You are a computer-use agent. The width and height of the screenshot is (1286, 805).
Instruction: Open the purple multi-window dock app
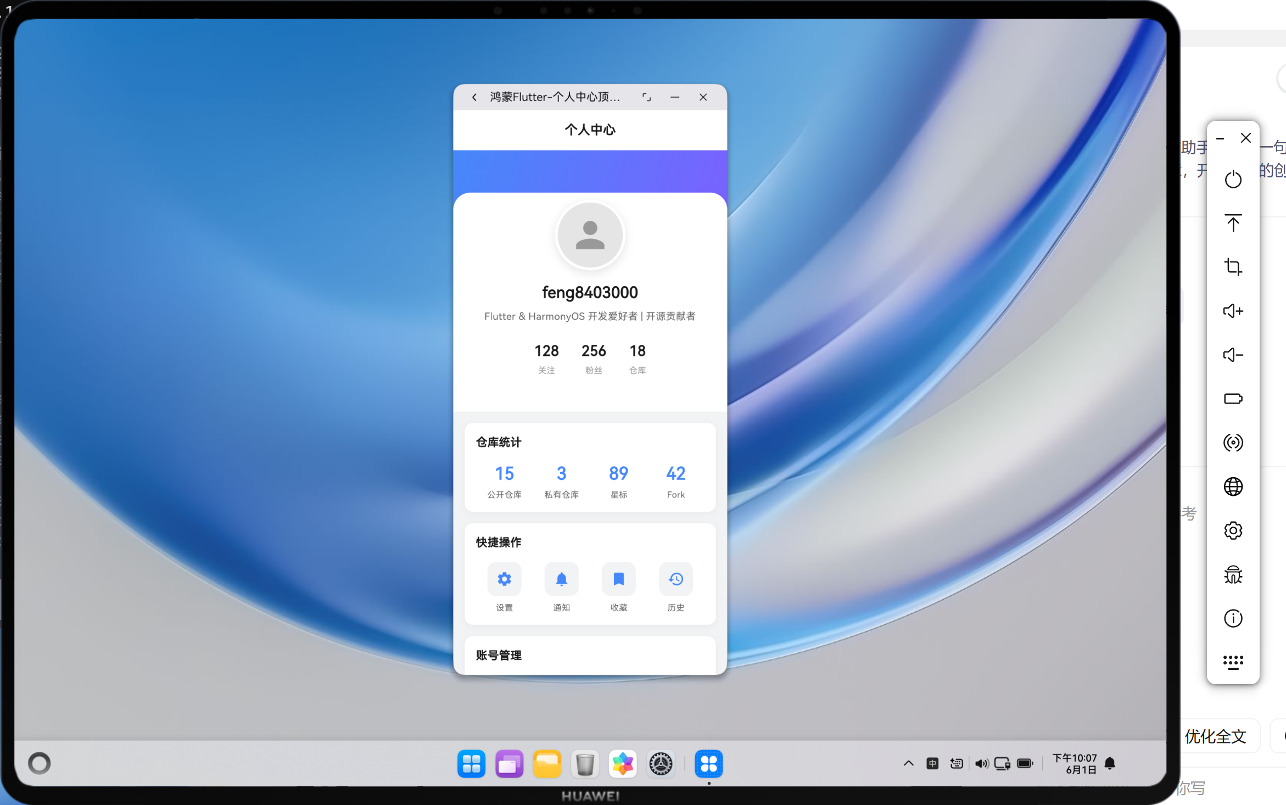pyautogui.click(x=509, y=763)
